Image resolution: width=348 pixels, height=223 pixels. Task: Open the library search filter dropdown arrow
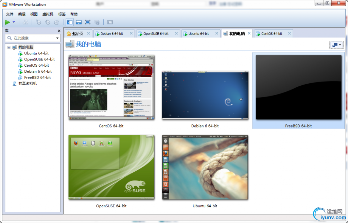(x=57, y=38)
